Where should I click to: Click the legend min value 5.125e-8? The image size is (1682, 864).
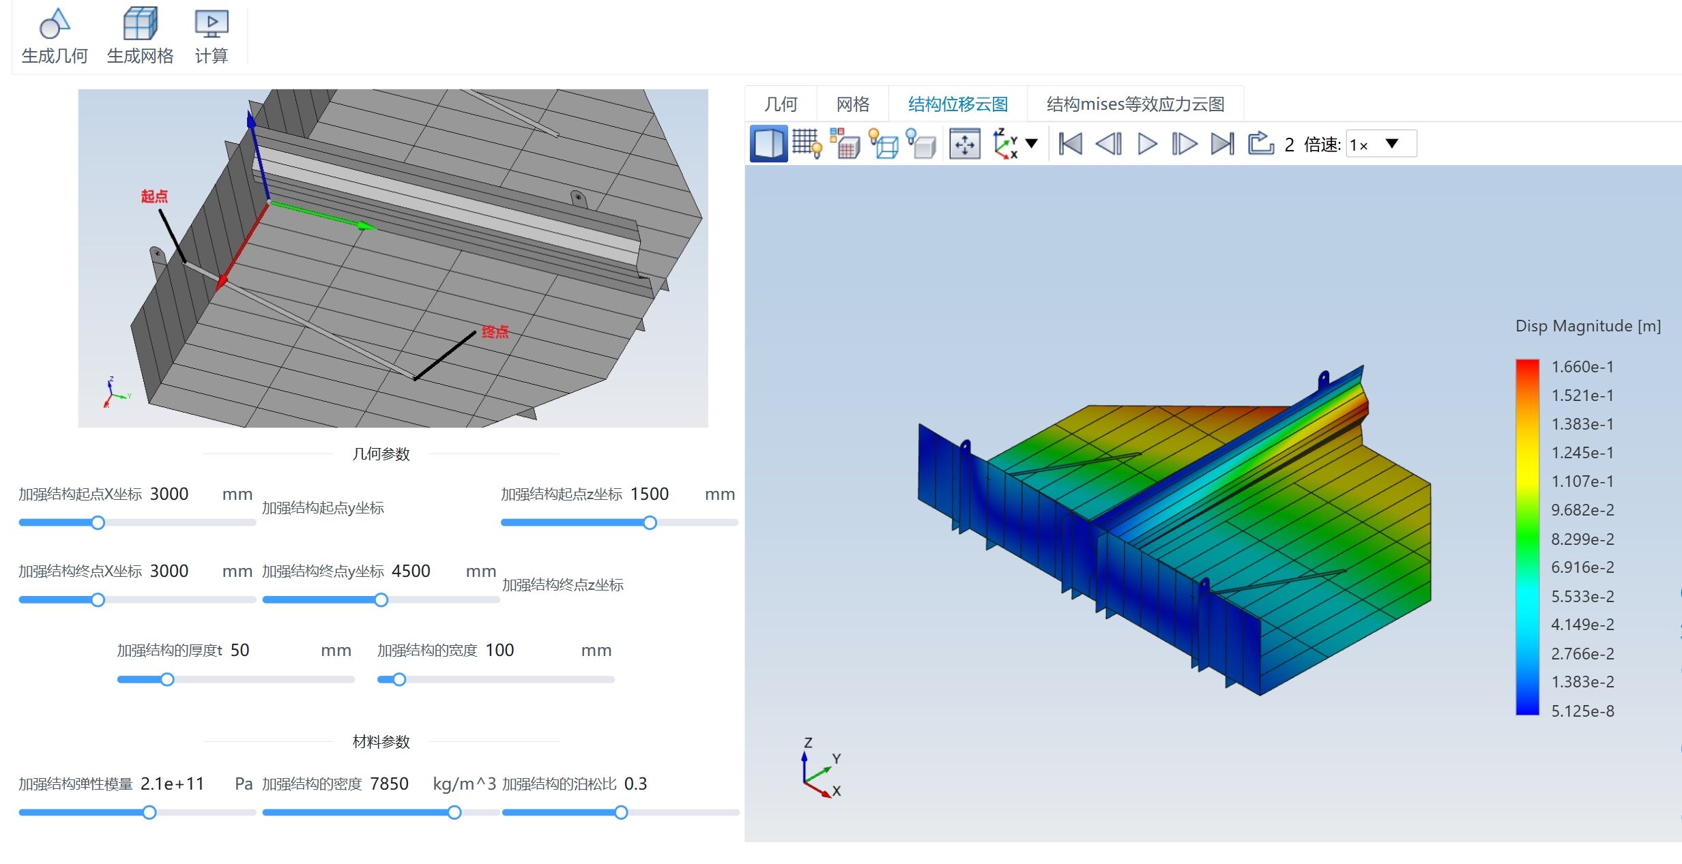point(1582,711)
